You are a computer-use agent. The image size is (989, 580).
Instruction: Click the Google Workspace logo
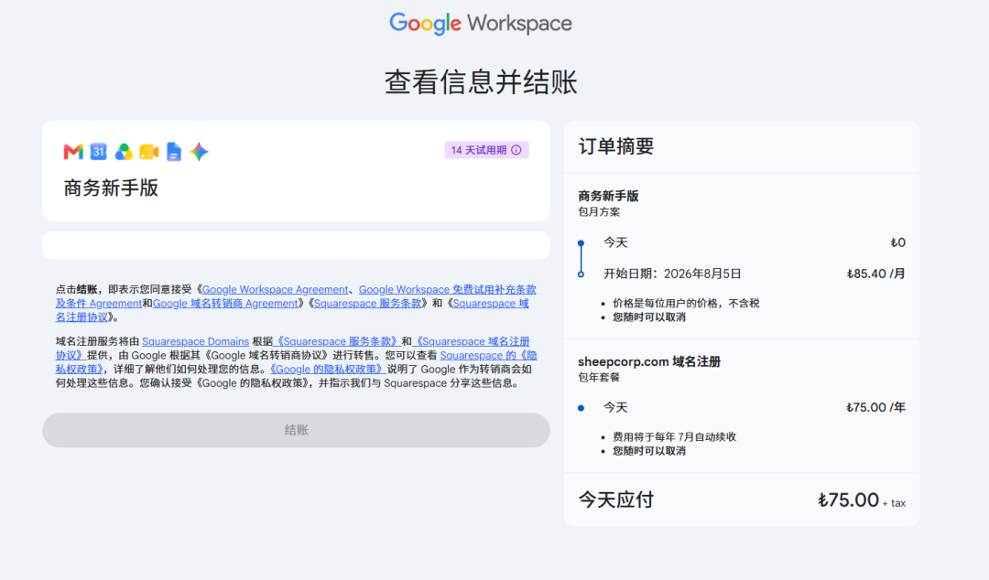click(481, 23)
